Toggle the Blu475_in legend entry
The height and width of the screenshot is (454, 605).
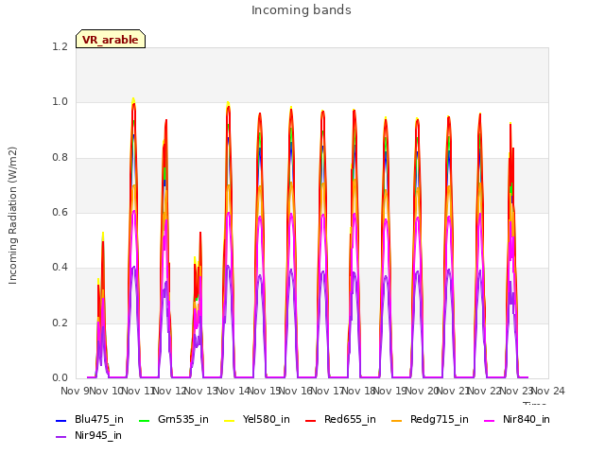tap(90, 420)
